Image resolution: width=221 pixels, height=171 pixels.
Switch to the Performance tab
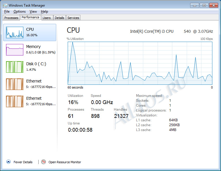(31, 17)
